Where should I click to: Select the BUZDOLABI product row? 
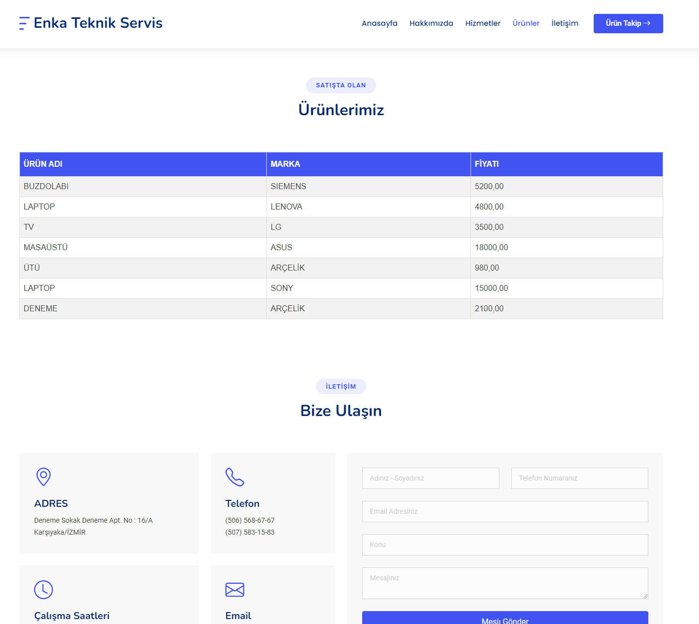46,187
